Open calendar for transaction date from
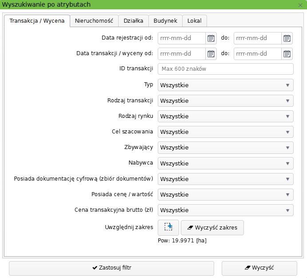This screenshot has width=307, height=278. point(211,54)
